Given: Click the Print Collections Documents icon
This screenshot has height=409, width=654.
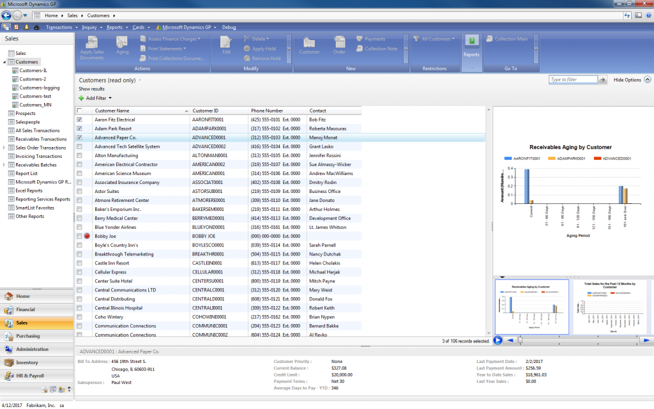Looking at the screenshot, I should [x=143, y=58].
